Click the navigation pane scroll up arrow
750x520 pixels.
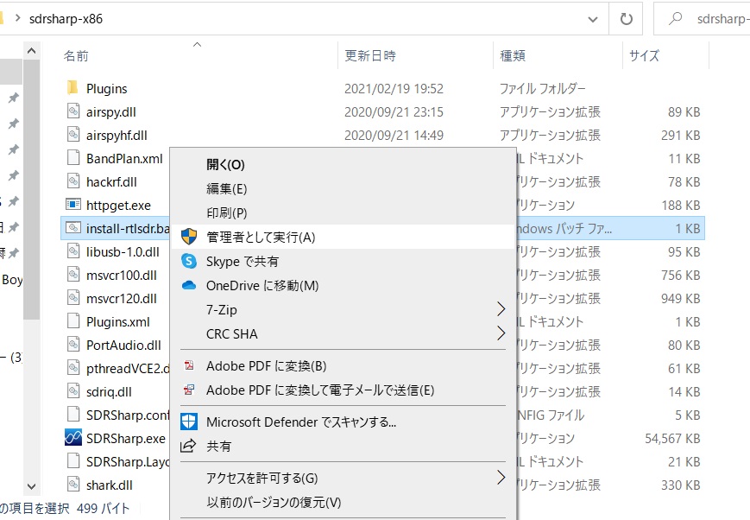pos(32,50)
